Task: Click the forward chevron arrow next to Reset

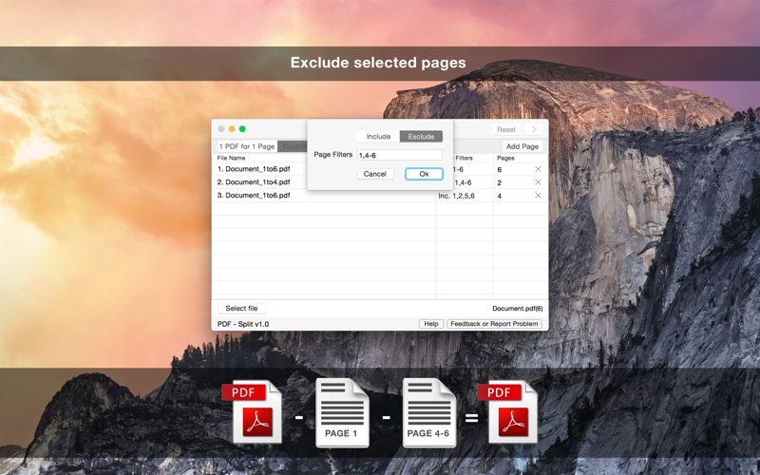Action: [534, 129]
